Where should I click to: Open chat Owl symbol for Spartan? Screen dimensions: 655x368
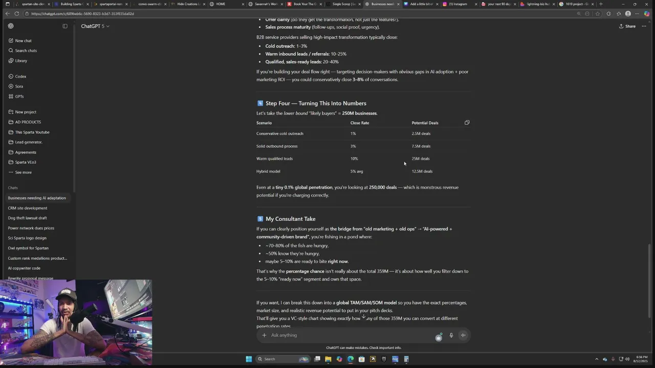28,248
